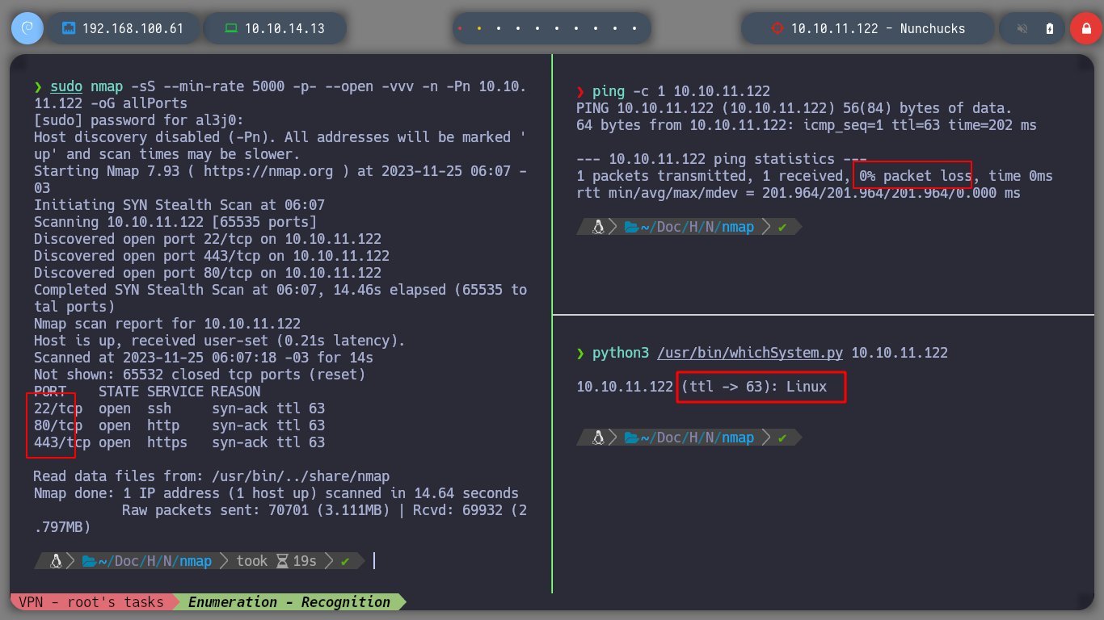Click 'Discovered open port 22/tcp' line

pyautogui.click(x=208, y=239)
